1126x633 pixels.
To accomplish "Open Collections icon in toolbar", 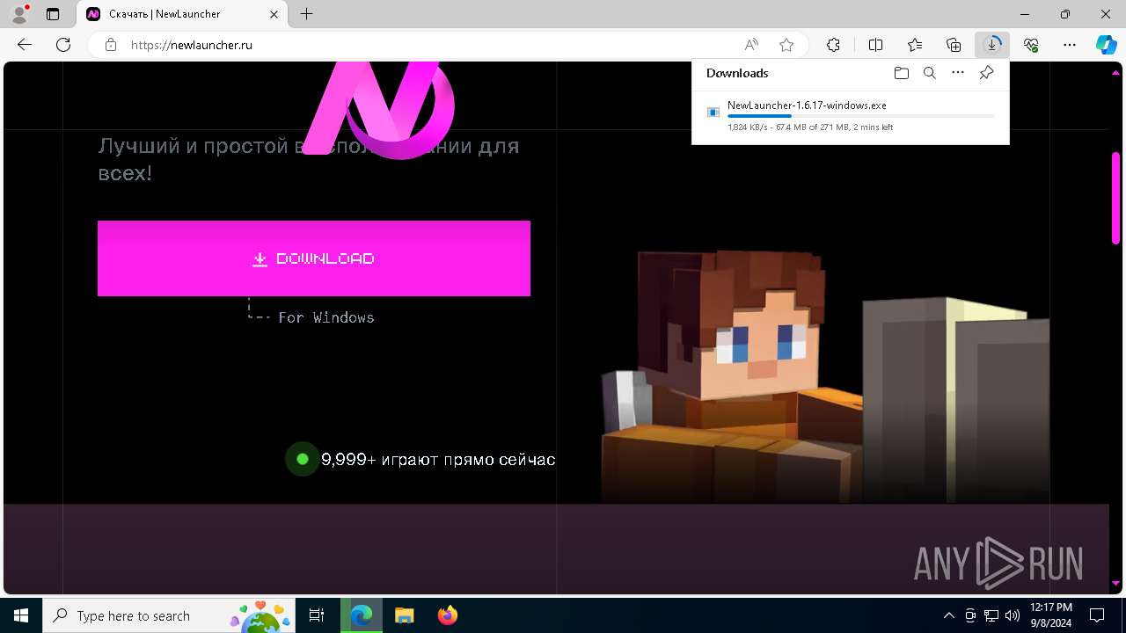I will click(x=954, y=45).
